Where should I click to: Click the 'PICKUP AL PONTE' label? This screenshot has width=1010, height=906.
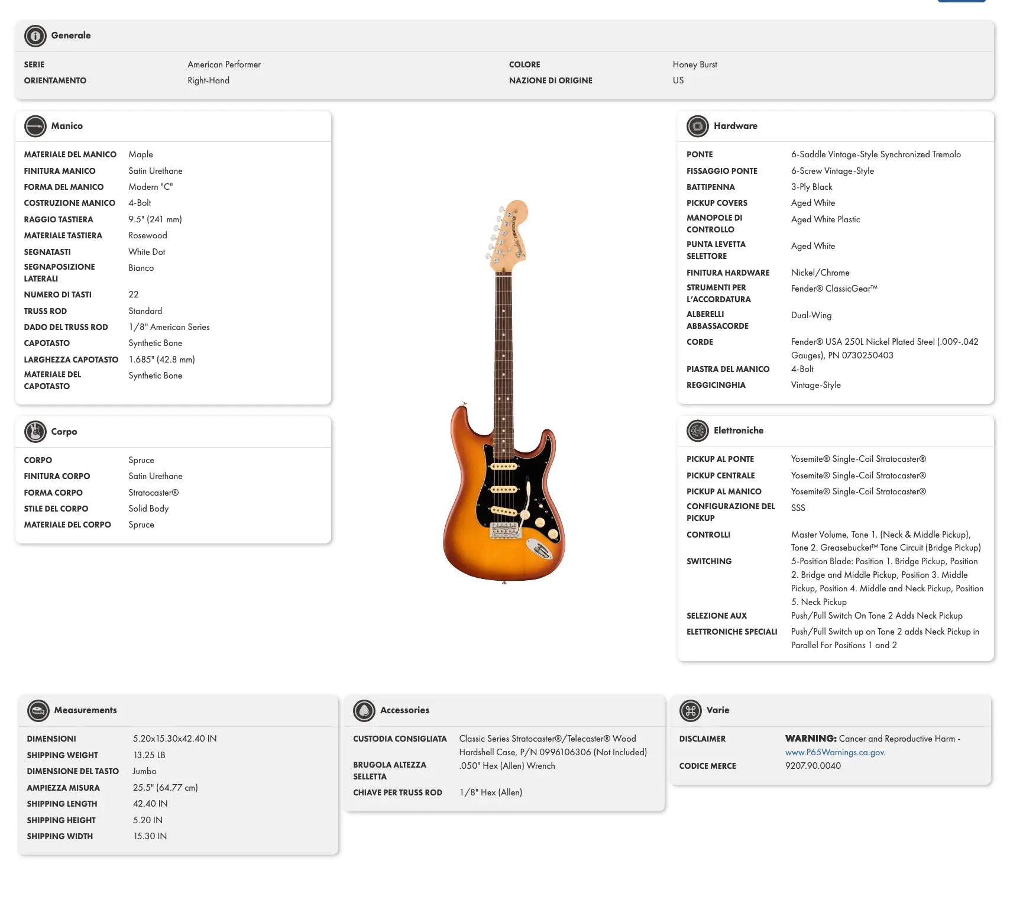click(720, 459)
